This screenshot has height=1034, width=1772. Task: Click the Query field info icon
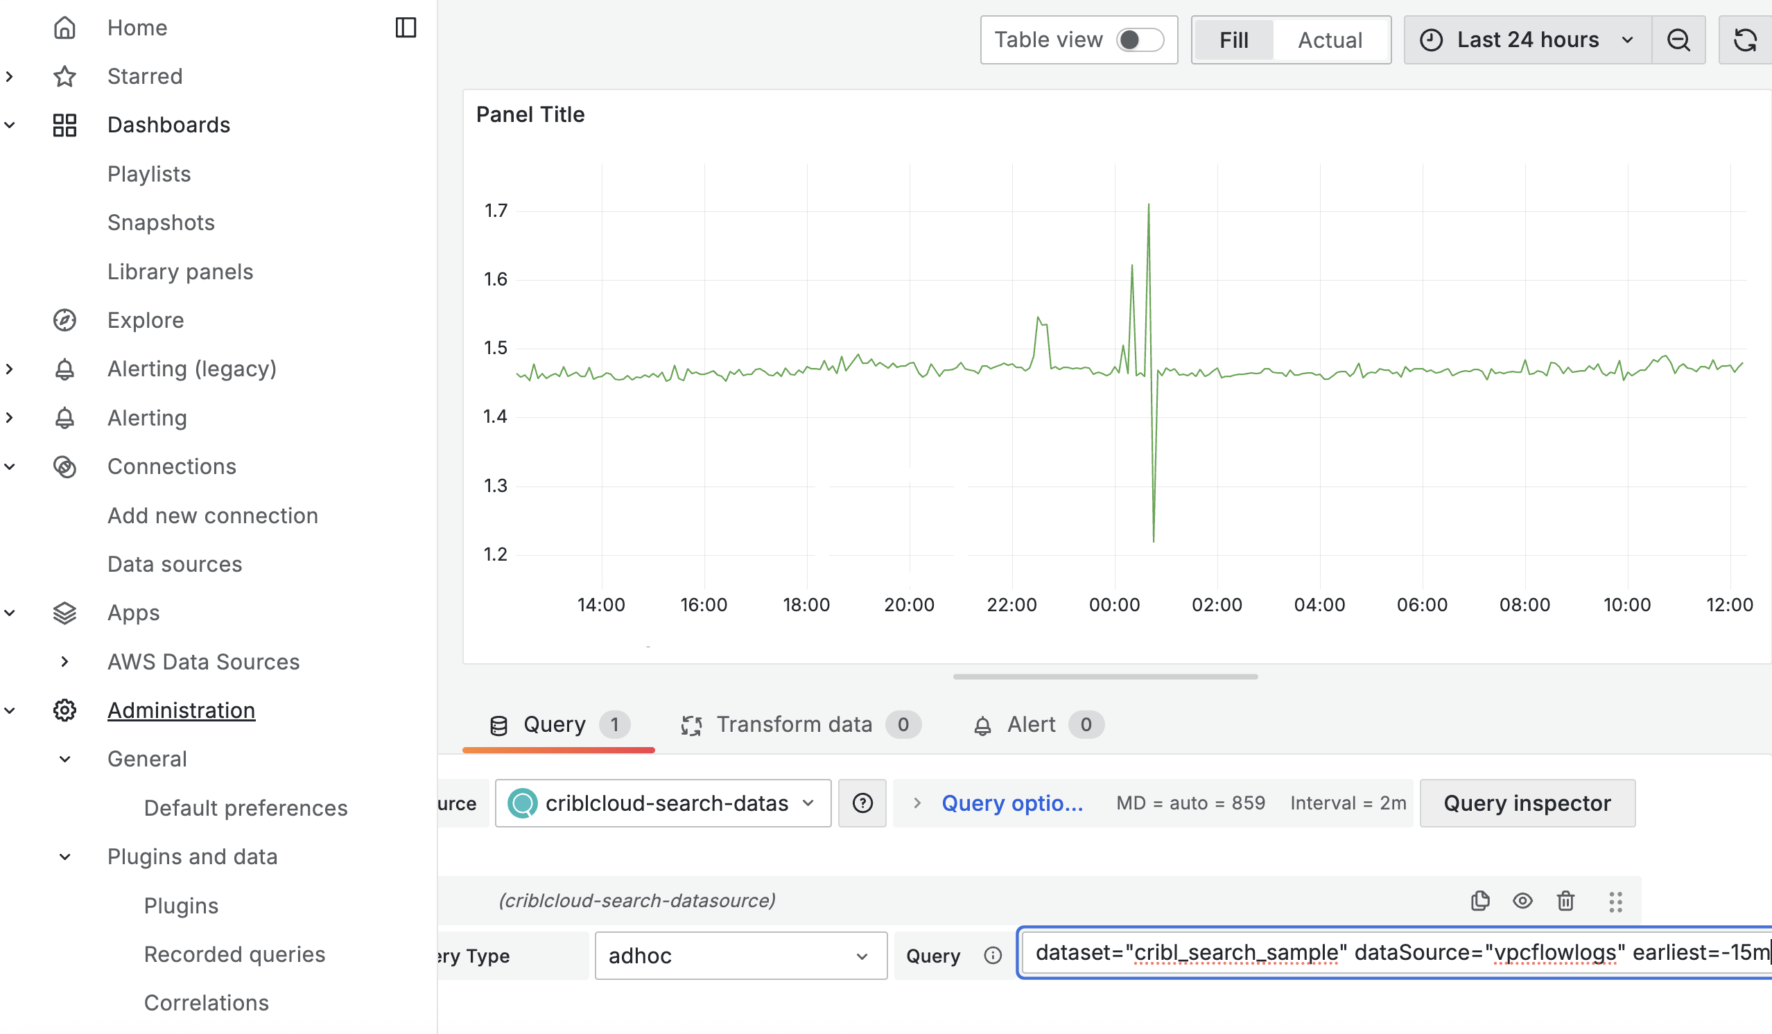pos(992,955)
